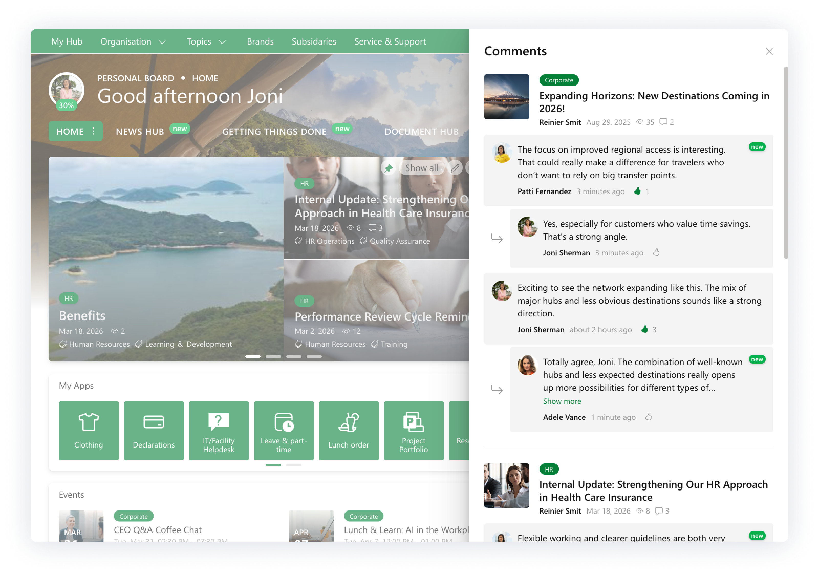
Task: Switch to the NEWS HUB tab
Action: (140, 132)
